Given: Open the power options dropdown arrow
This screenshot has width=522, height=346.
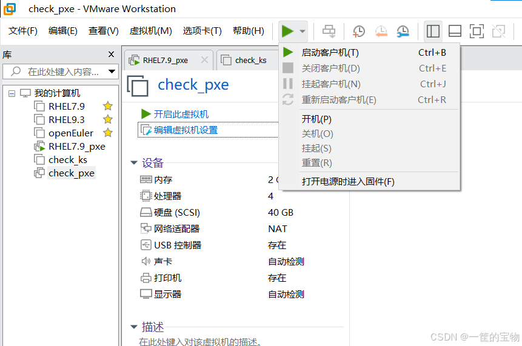Looking at the screenshot, I should [303, 32].
